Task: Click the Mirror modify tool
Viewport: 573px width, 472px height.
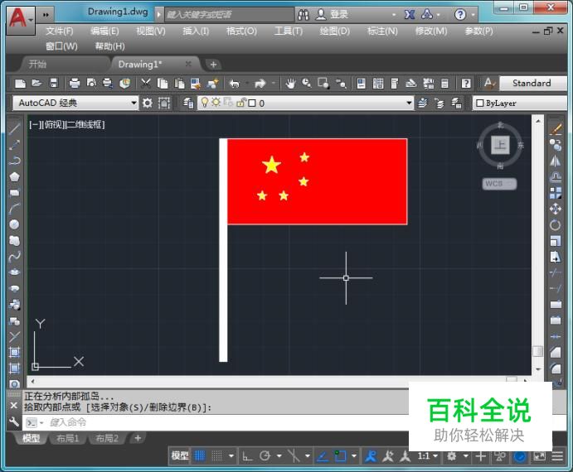Action: click(556, 161)
